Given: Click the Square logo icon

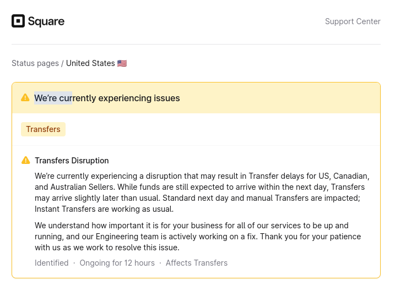Looking at the screenshot, I should (x=18, y=21).
